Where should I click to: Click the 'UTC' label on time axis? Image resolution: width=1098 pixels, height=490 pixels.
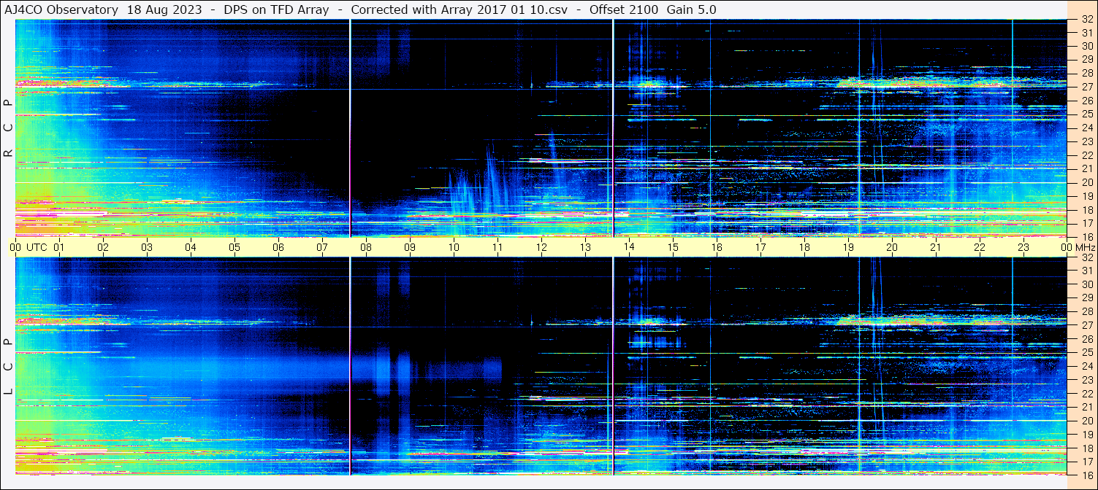[37, 247]
